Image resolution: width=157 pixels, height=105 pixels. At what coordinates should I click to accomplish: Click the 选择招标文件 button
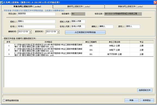pyautogui.click(x=145, y=90)
